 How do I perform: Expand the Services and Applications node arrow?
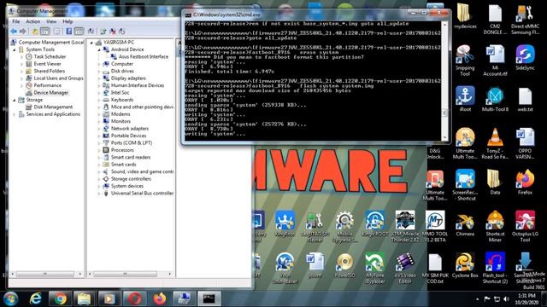15,114
